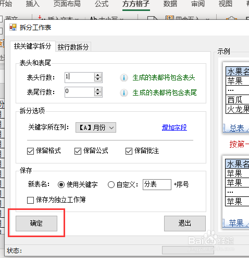Increase 表头行数 with up arrow
This screenshot has width=249, height=258.
click(98, 75)
